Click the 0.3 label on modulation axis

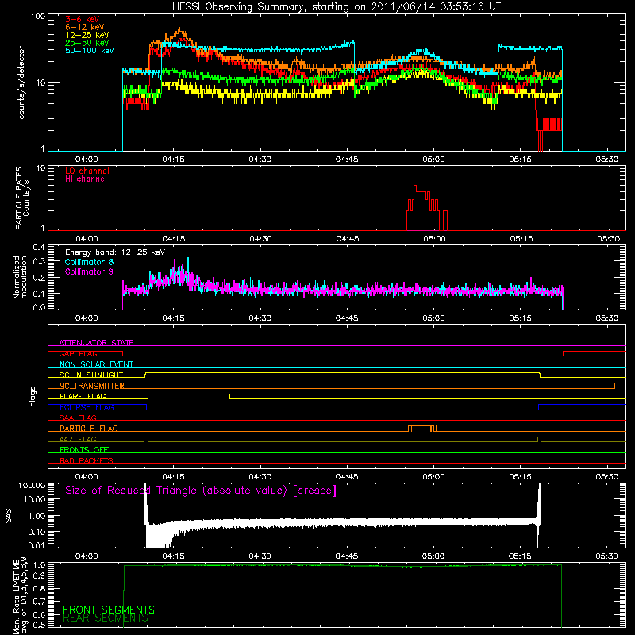[39, 262]
